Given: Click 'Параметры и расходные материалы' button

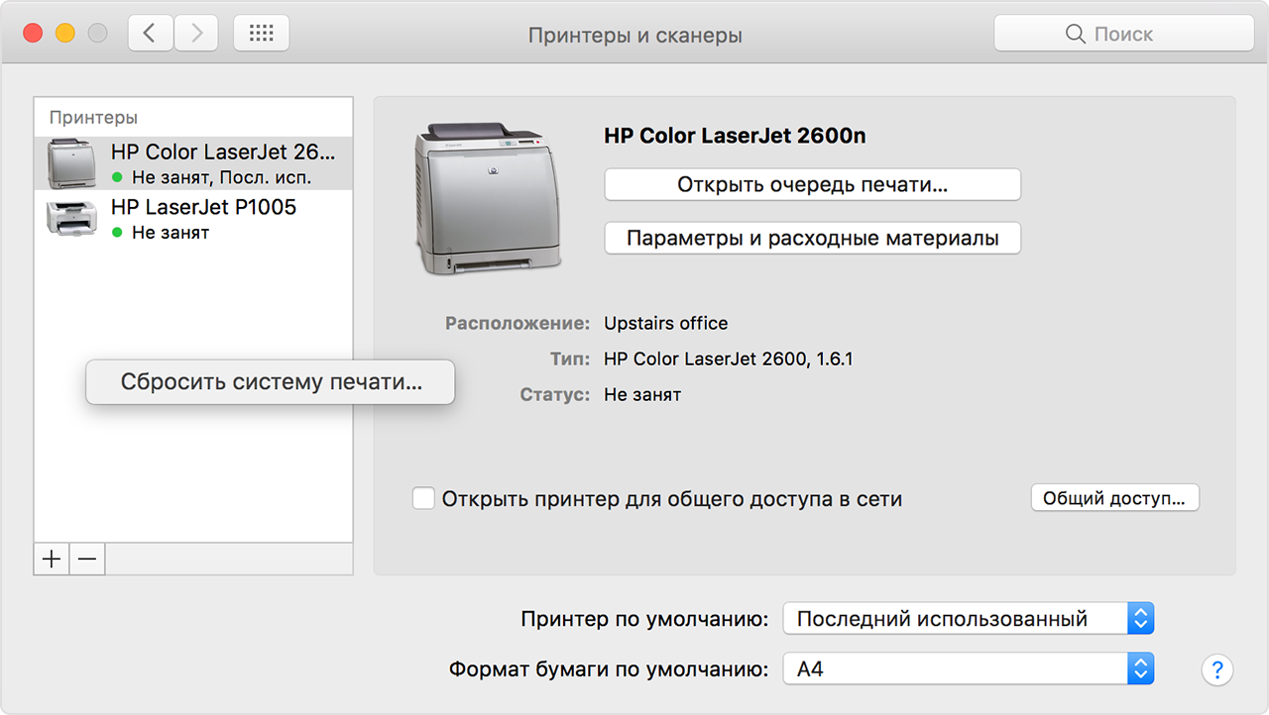Looking at the screenshot, I should 812,239.
